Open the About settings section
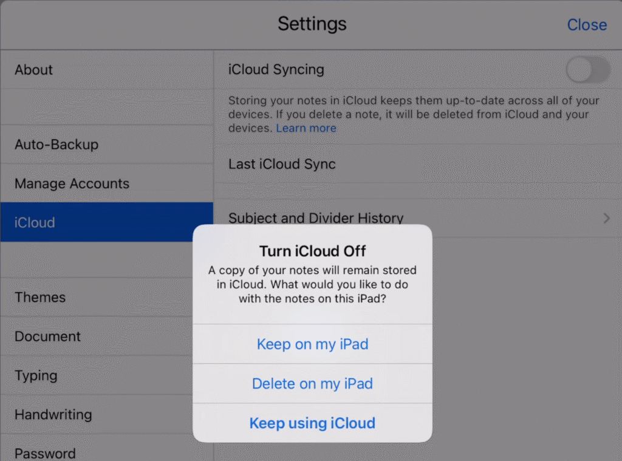 point(107,69)
